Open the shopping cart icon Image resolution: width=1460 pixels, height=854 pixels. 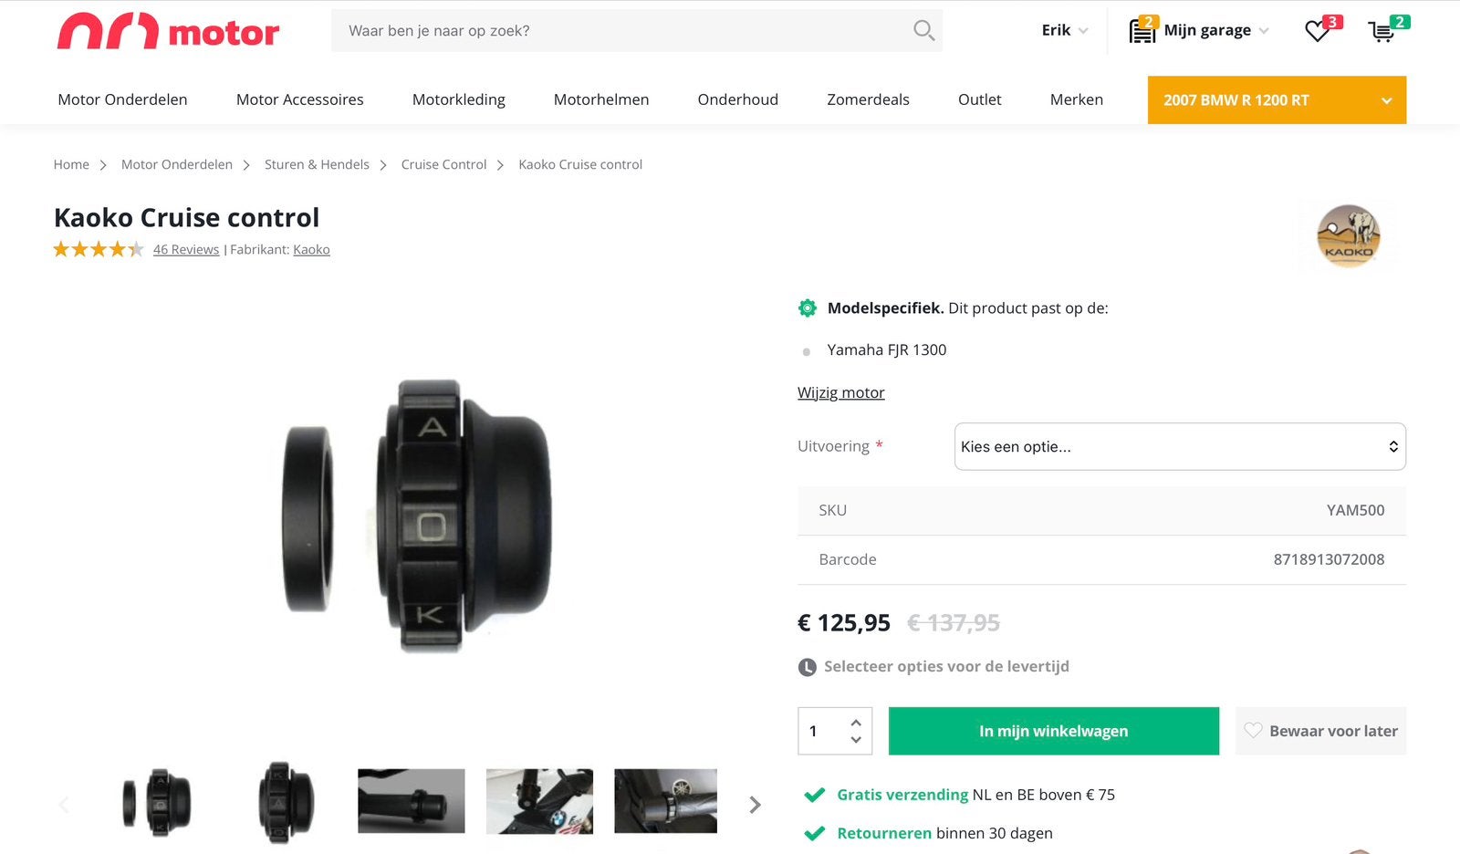pos(1382,32)
